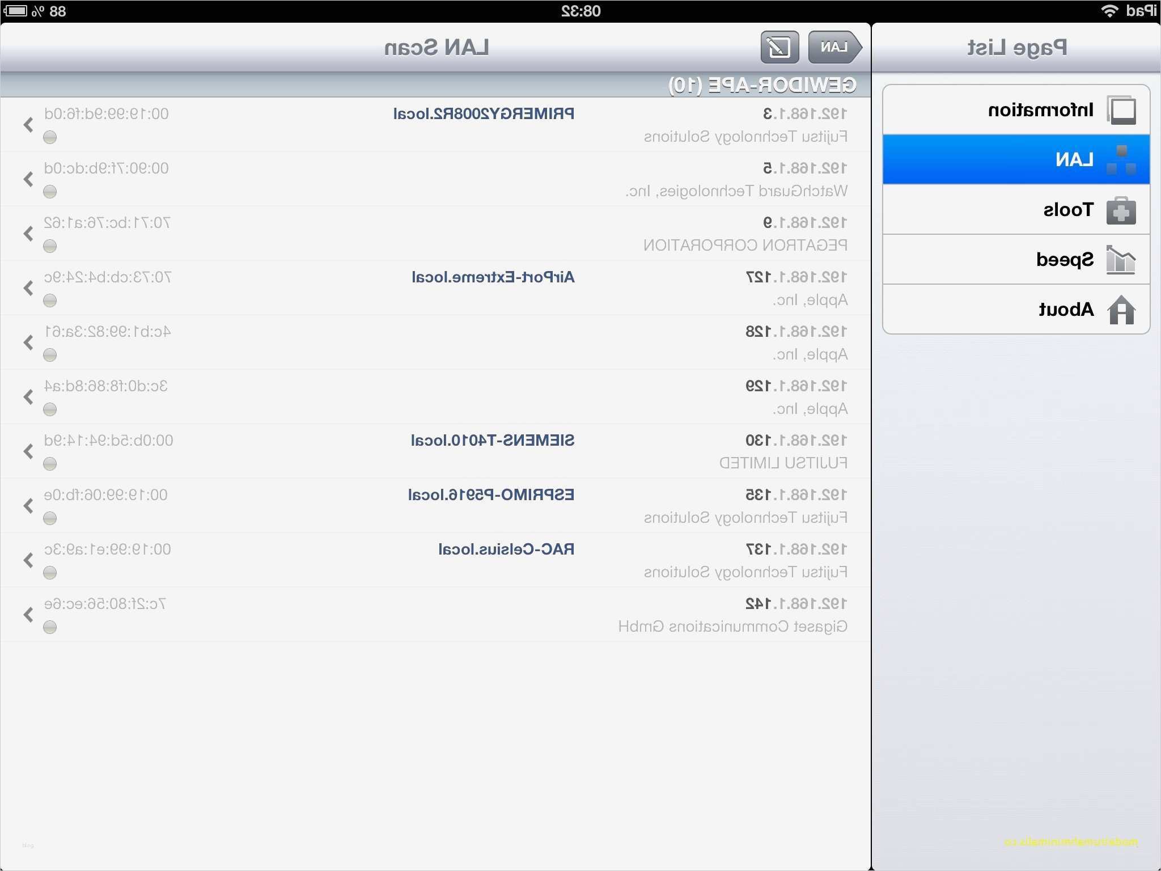Open the Information page icon
This screenshot has width=1161, height=871.
[1121, 109]
